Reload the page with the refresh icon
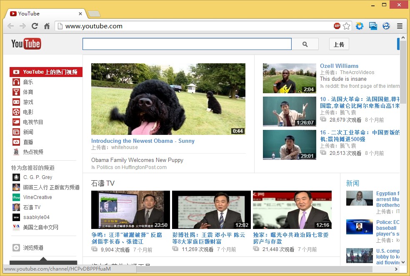 pyautogui.click(x=35, y=26)
